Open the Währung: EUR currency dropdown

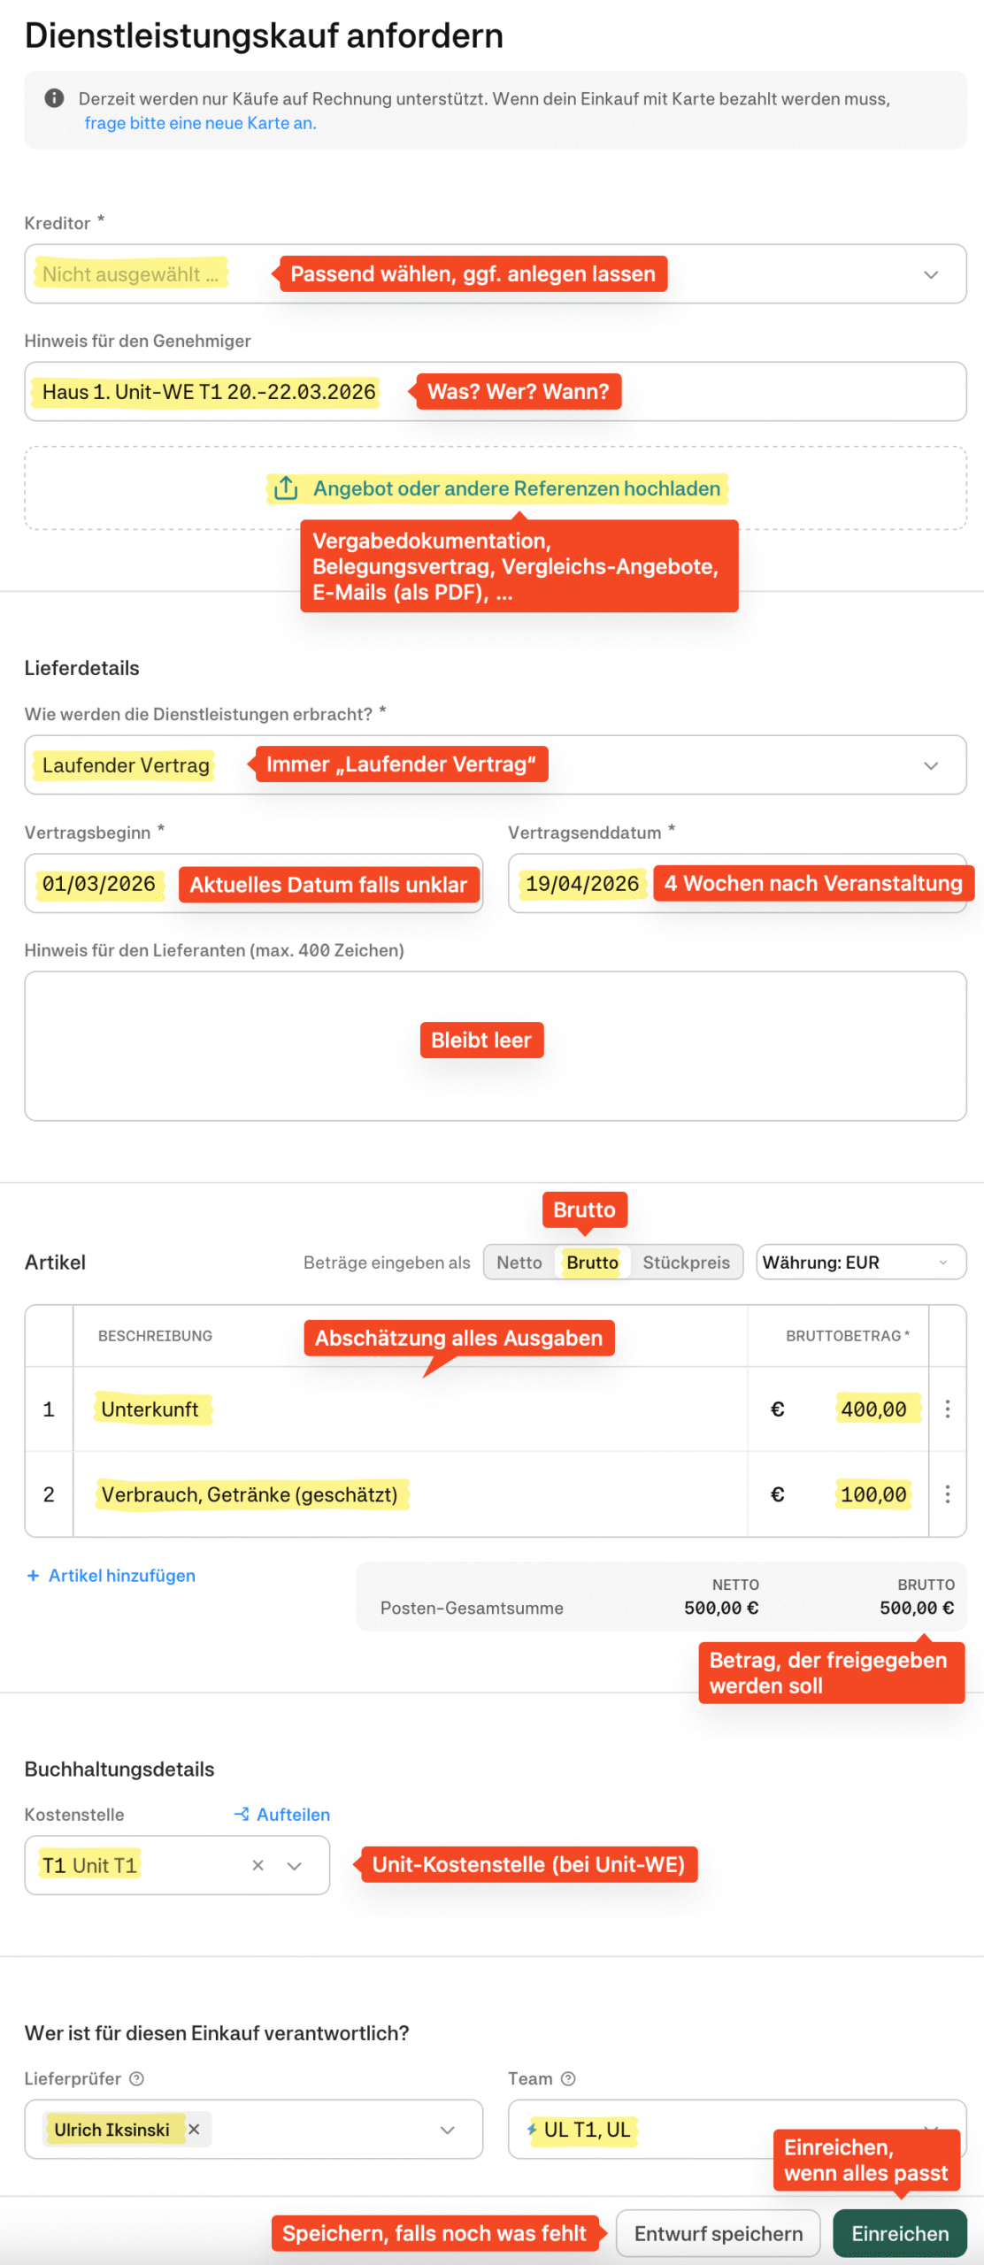pos(860,1263)
